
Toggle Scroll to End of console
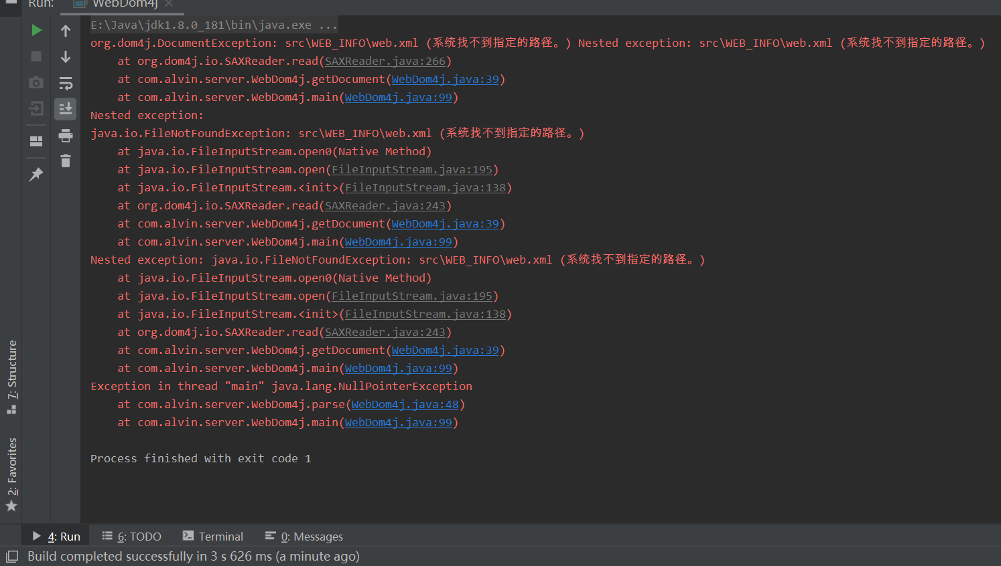[66, 108]
